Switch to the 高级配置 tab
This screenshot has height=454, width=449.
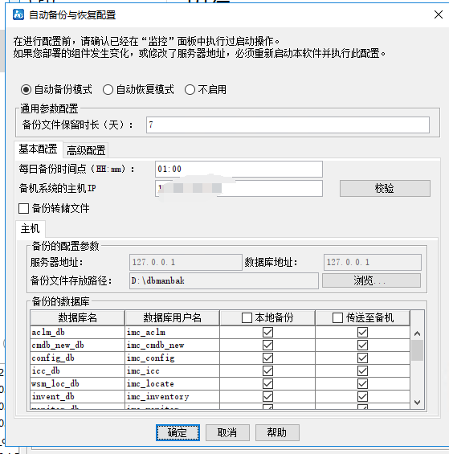pos(86,150)
